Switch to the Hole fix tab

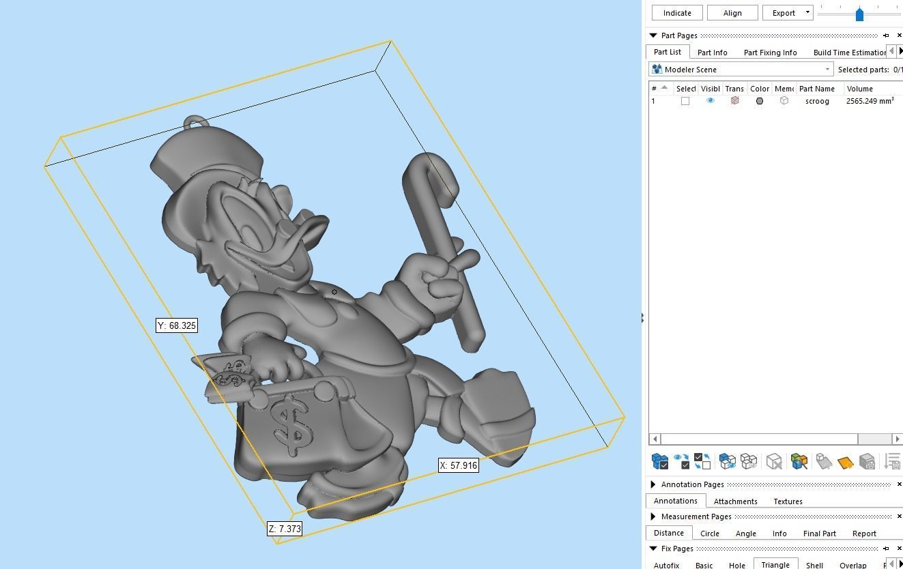click(x=736, y=565)
